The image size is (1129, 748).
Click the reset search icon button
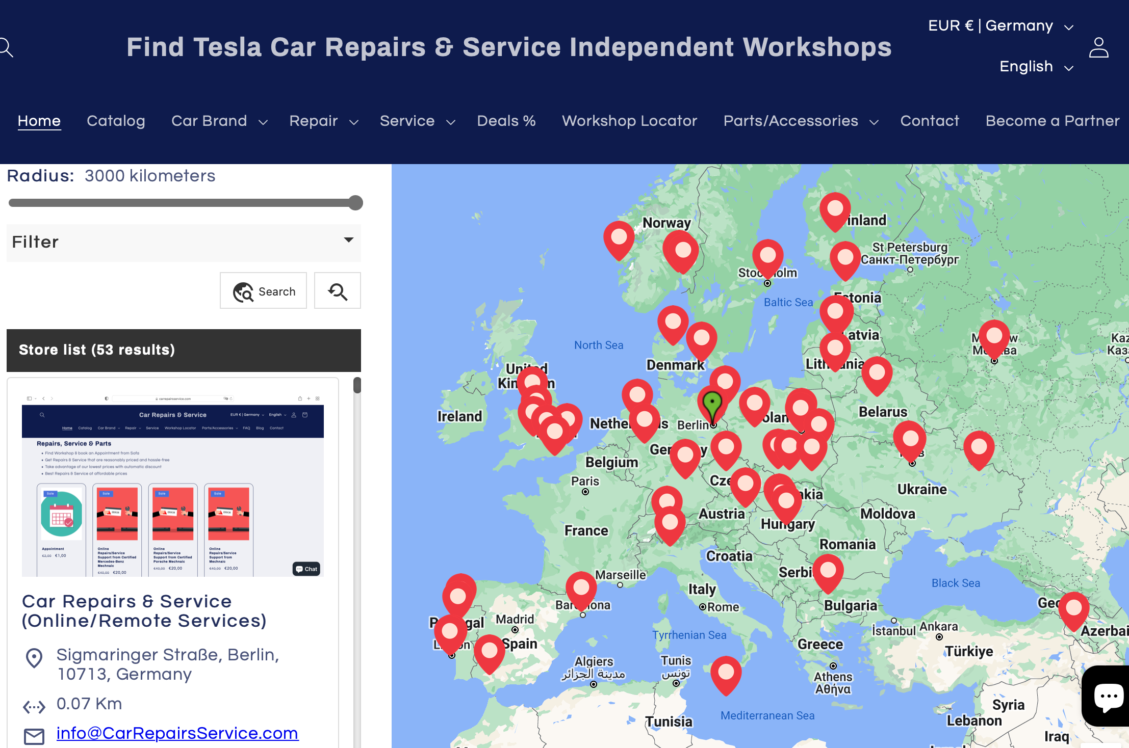pyautogui.click(x=337, y=291)
